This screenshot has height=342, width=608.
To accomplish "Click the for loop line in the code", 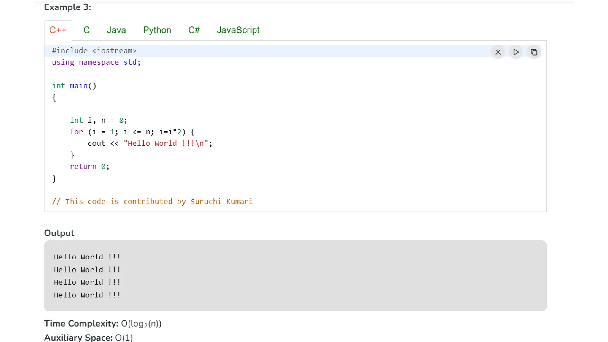I will pos(132,132).
